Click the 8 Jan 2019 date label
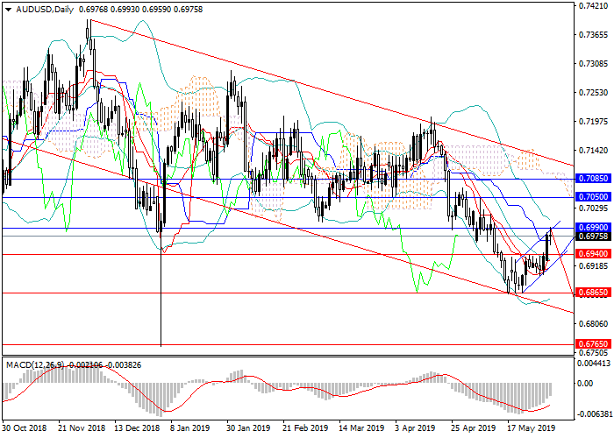 pos(190,430)
